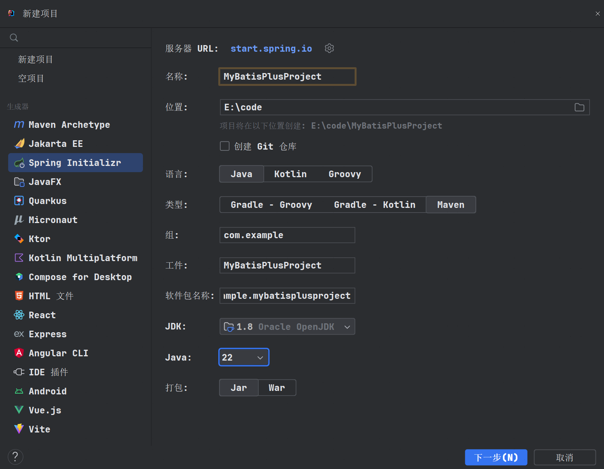Select the Express generator
This screenshot has width=604, height=469.
coord(76,334)
